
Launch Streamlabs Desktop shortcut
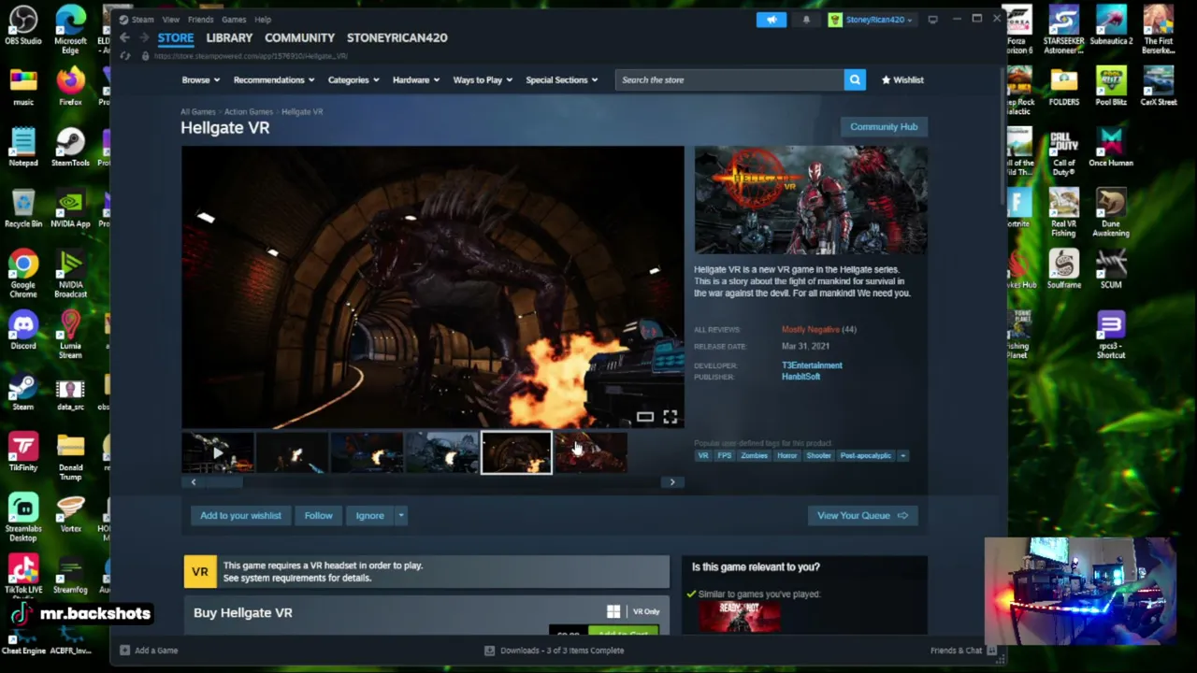[23, 518]
